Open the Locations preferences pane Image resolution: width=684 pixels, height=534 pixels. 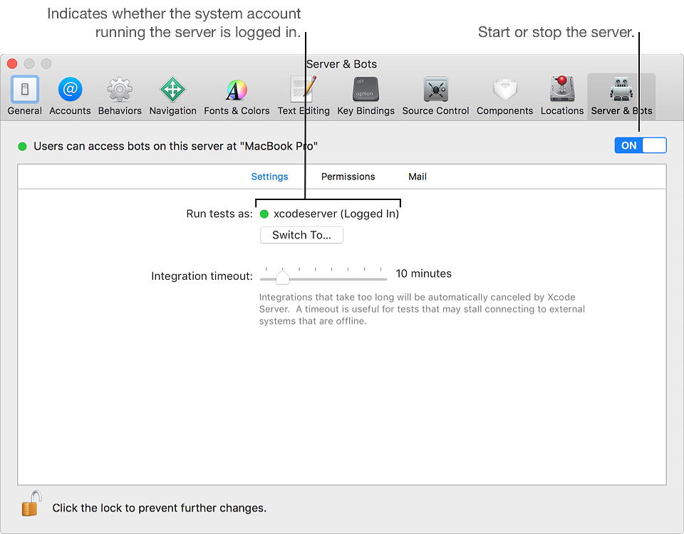(562, 96)
